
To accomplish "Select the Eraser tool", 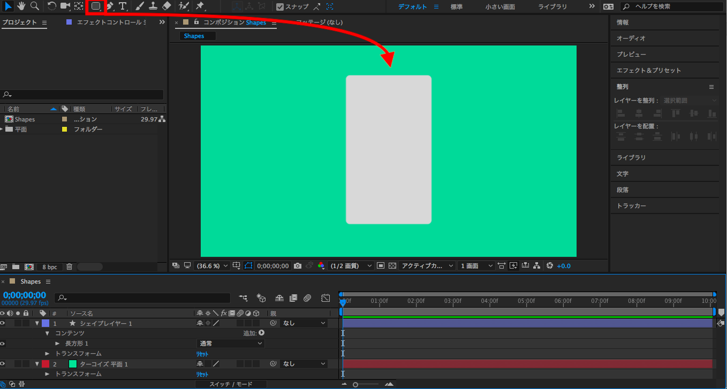I will point(166,6).
